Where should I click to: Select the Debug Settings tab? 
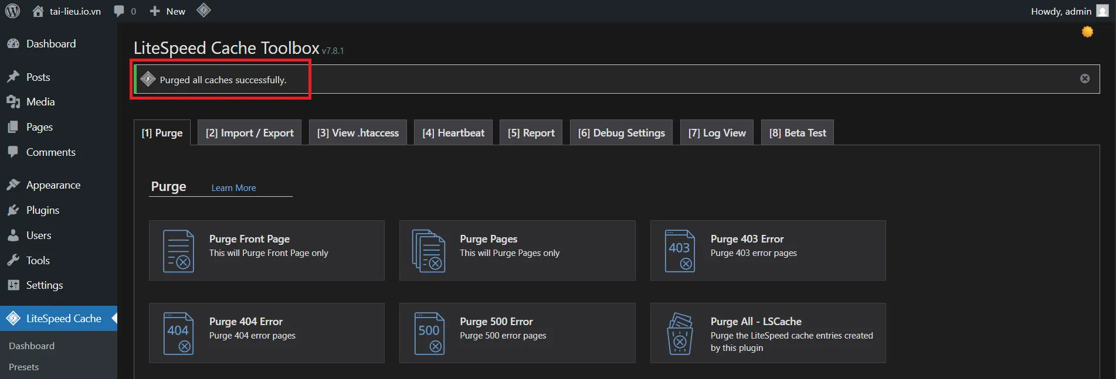point(621,133)
